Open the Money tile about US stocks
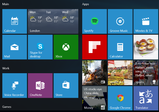Screen dimensions: 159x112 (95, 98)
